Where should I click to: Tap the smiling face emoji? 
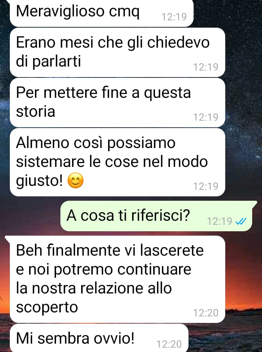point(75,180)
